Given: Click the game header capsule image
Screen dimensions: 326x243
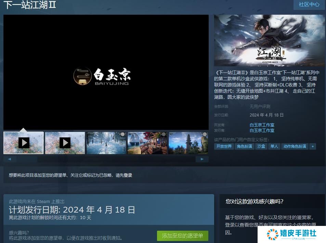Looking at the screenshot, I should tap(269, 40).
